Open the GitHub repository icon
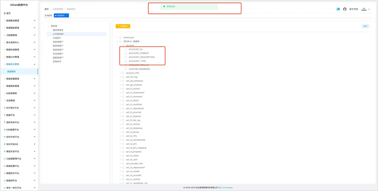The image size is (378, 191). point(345,9)
